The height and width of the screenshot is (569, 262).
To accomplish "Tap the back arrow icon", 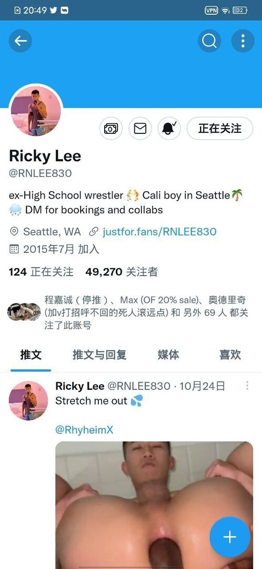I will pyautogui.click(x=21, y=41).
